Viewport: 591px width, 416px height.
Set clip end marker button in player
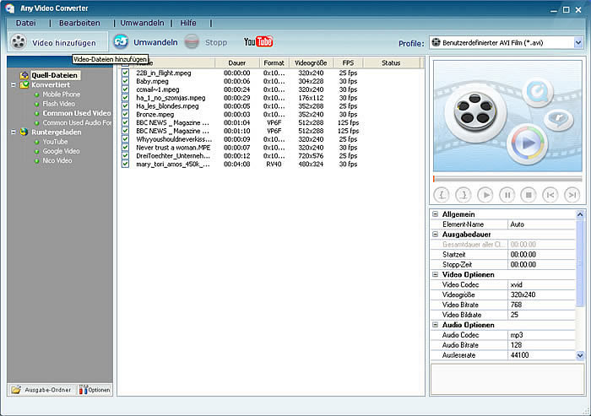pos(464,195)
